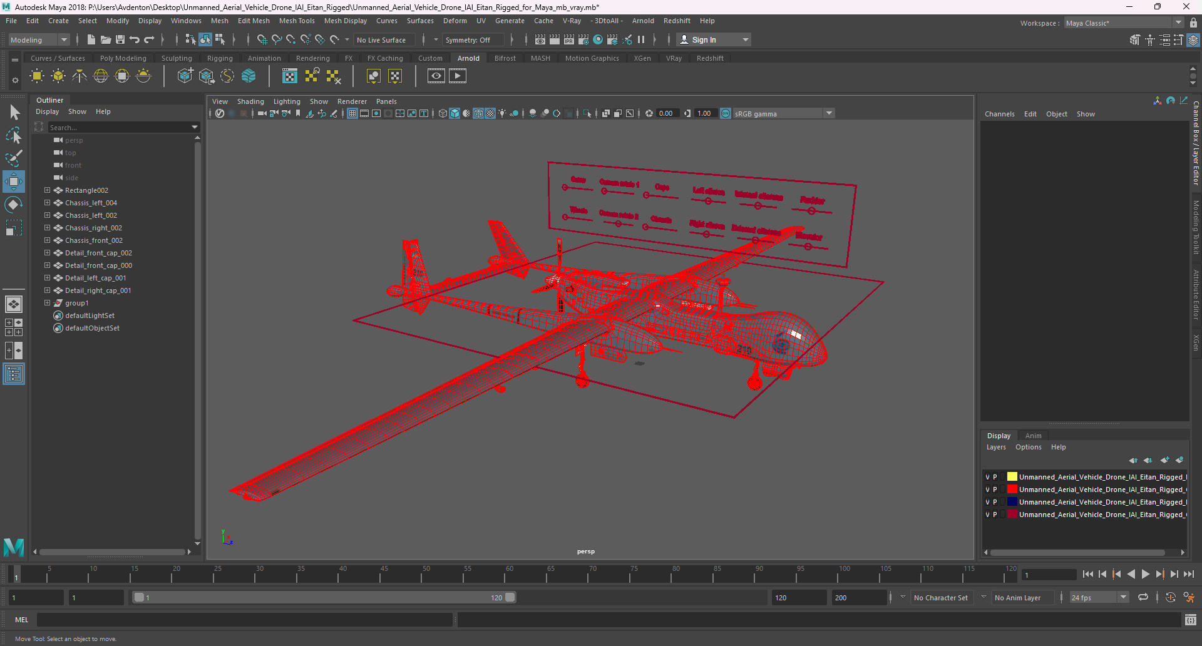Toggle visibility V of blue layer

point(988,502)
